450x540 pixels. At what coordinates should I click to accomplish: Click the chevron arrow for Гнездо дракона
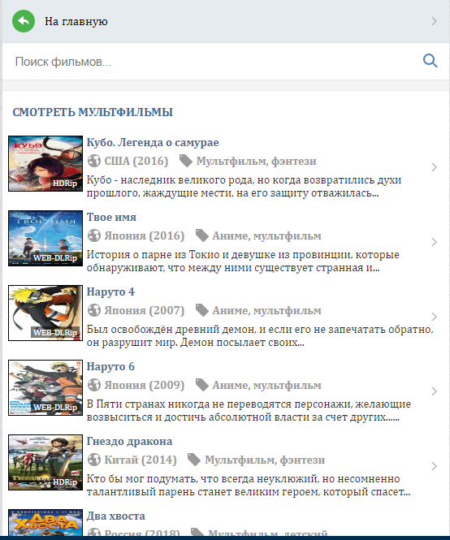coord(434,466)
